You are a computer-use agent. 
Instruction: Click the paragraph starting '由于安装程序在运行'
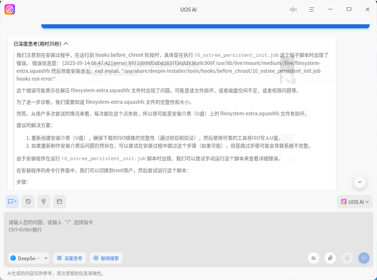149,159
